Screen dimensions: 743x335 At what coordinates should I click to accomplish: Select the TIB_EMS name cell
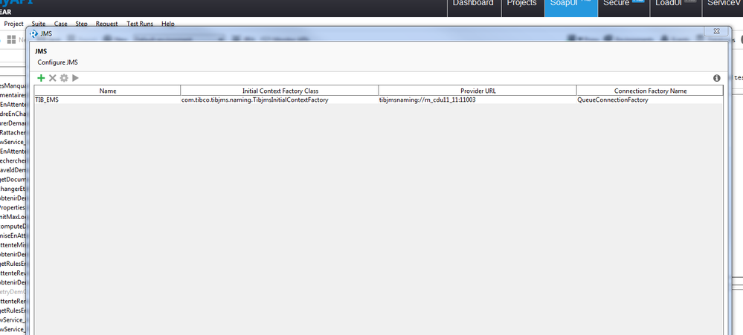tap(108, 100)
